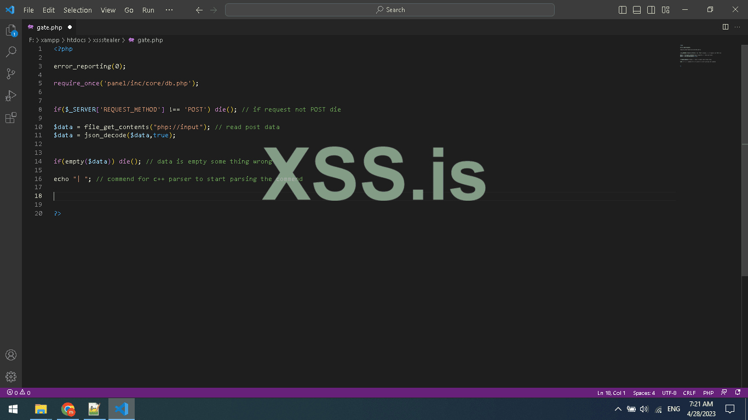The height and width of the screenshot is (420, 748).
Task: Open the View menu
Action: (x=108, y=10)
